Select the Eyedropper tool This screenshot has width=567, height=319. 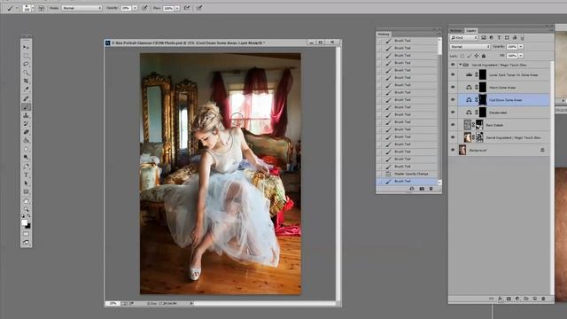point(26,89)
